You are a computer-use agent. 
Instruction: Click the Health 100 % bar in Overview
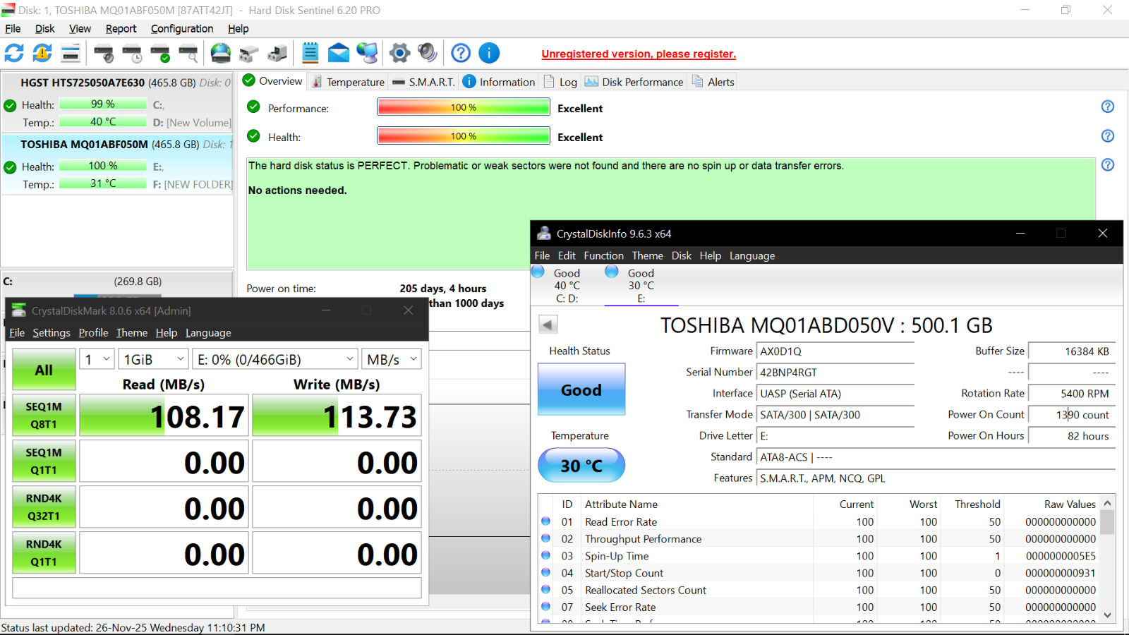coord(464,136)
